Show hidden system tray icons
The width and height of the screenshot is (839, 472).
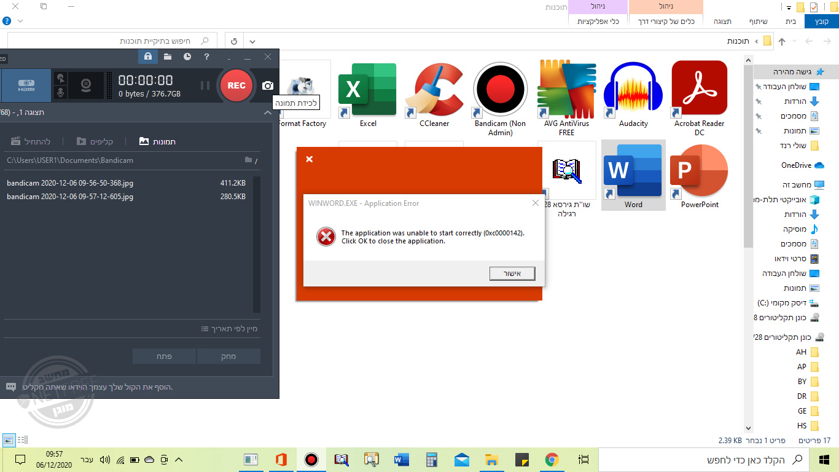pyautogui.click(x=179, y=459)
